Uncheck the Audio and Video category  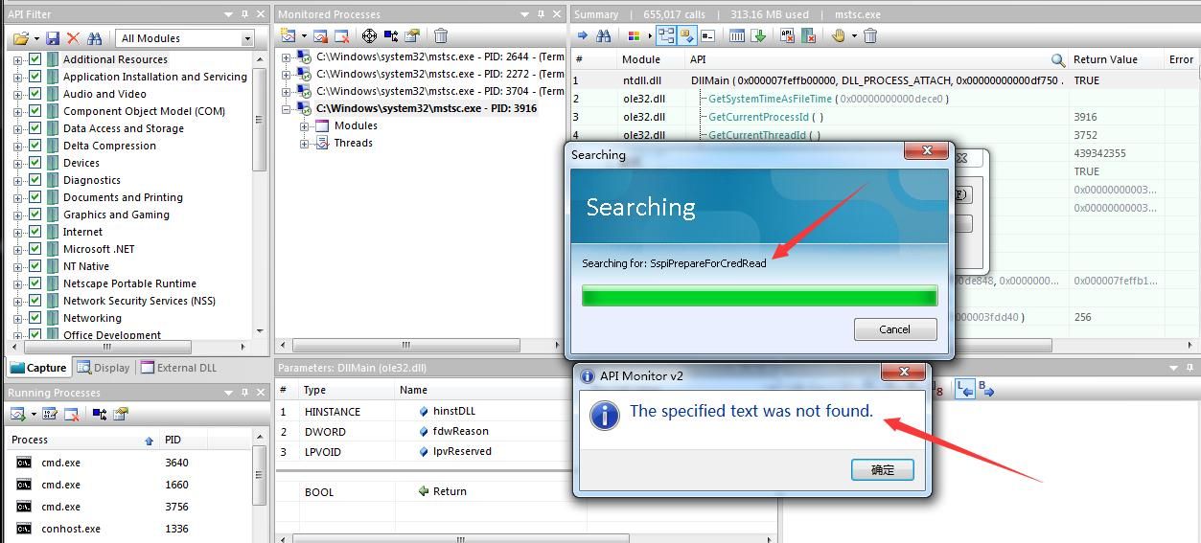pos(35,94)
